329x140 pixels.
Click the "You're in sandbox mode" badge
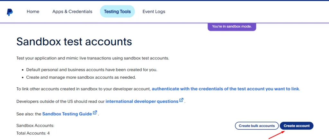coord(232,27)
